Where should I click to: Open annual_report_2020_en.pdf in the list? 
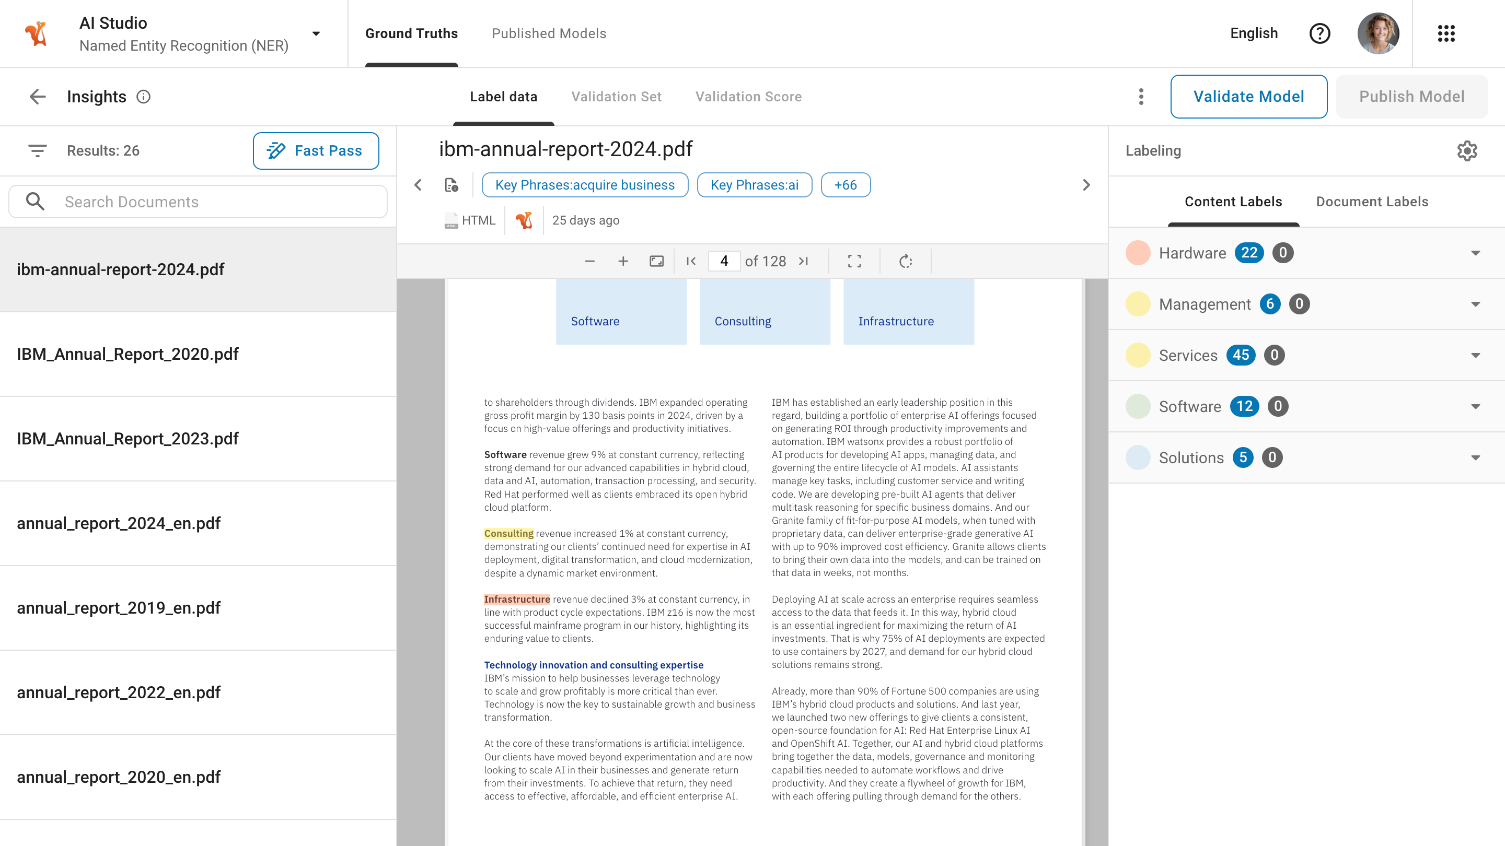click(198, 778)
